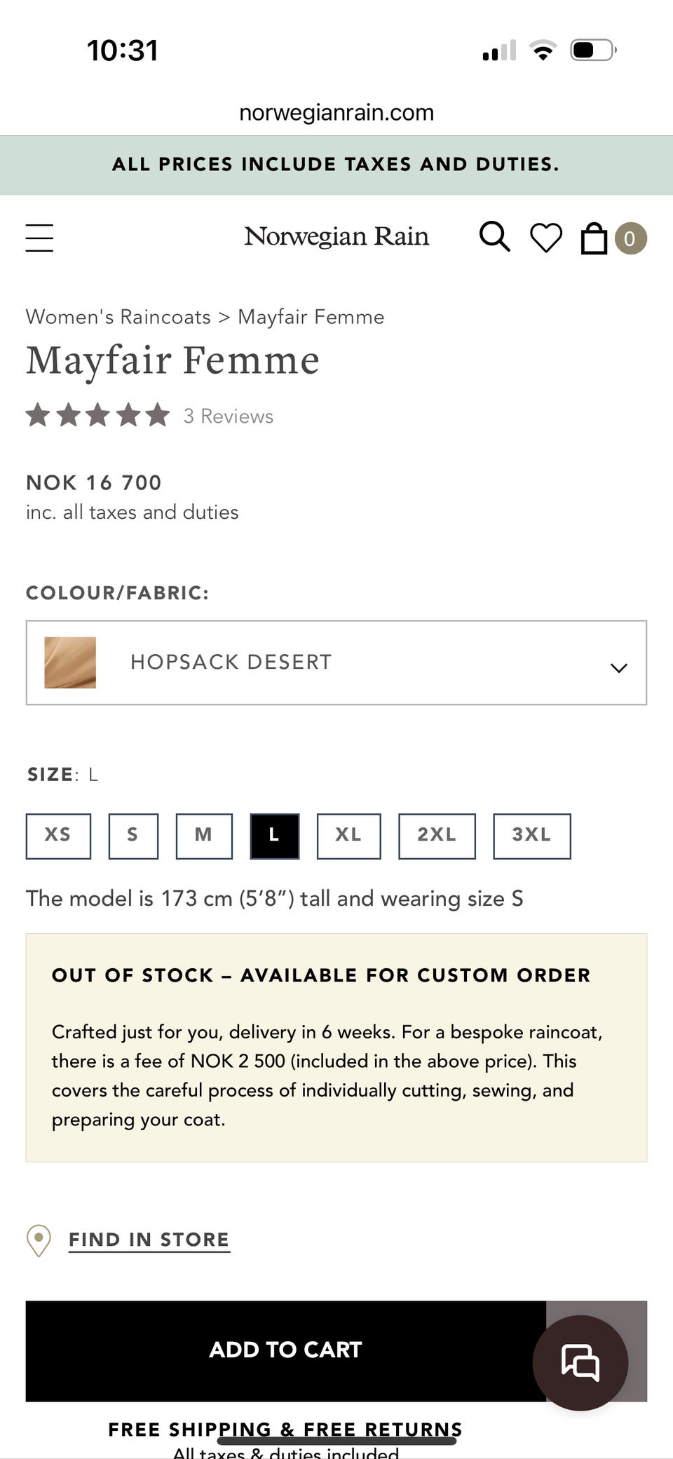Screen dimensions: 673x1459
Task: Go to Women's Raincoats breadcrumb
Action: click(118, 317)
